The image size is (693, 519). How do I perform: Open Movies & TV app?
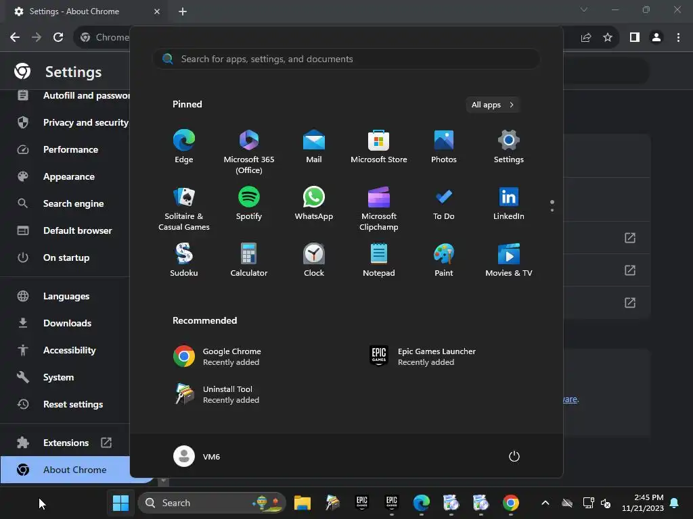509,259
